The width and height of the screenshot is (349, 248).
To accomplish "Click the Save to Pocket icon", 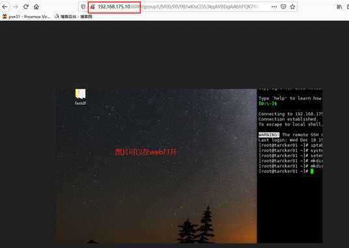I will click(283, 7).
